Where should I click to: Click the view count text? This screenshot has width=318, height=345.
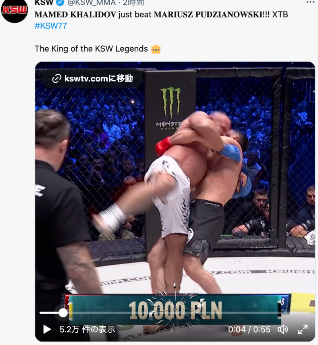[87, 329]
